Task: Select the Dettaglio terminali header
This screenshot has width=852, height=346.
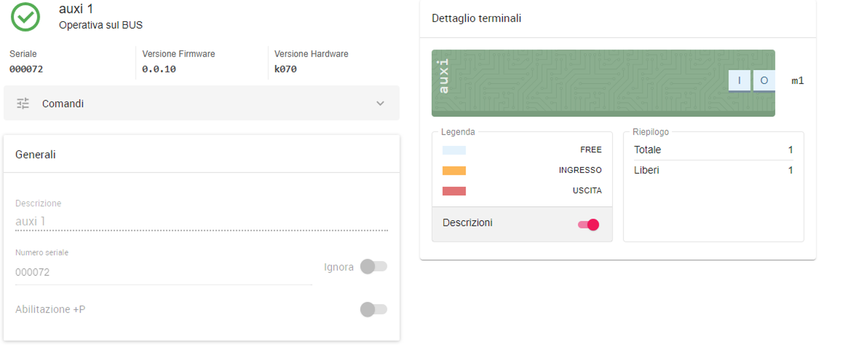Action: (476, 18)
